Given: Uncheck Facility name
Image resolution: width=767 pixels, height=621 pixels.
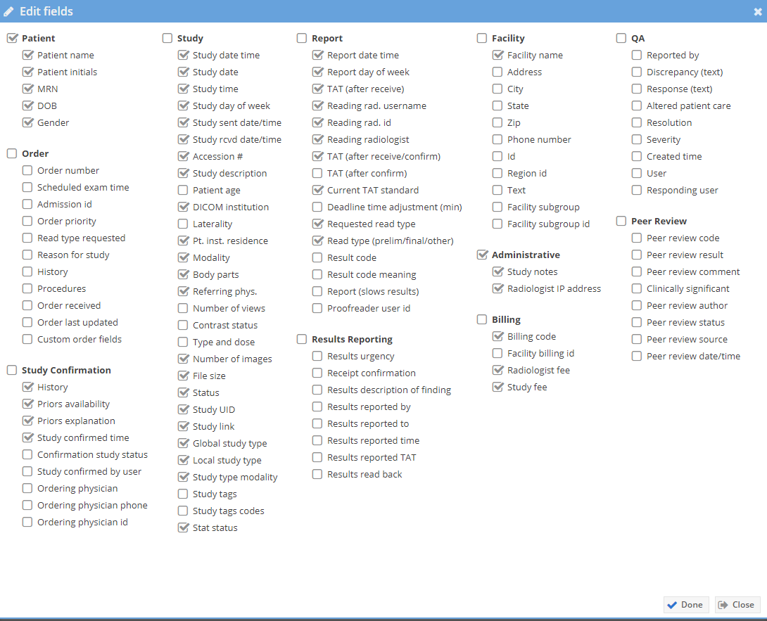Looking at the screenshot, I should (x=498, y=56).
